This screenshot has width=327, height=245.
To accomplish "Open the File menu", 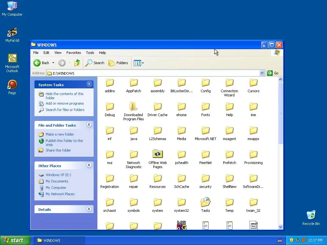I will pyautogui.click(x=36, y=53).
